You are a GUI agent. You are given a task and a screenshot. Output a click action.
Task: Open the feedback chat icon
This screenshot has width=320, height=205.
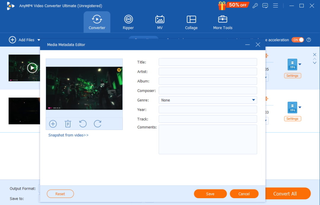(265, 6)
